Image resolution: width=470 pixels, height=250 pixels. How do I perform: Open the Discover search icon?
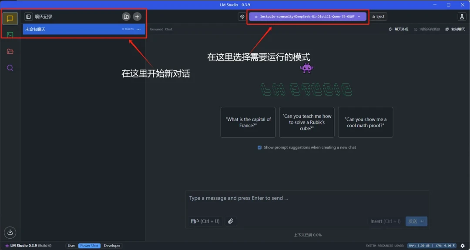[10, 68]
